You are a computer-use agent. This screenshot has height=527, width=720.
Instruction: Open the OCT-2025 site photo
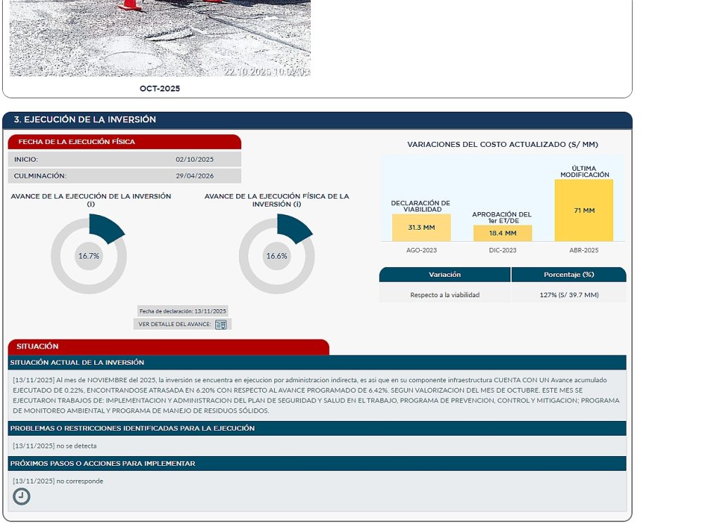pyautogui.click(x=160, y=38)
